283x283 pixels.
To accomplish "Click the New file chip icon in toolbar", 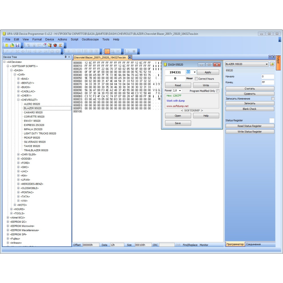I will pyautogui.click(x=7, y=46).
